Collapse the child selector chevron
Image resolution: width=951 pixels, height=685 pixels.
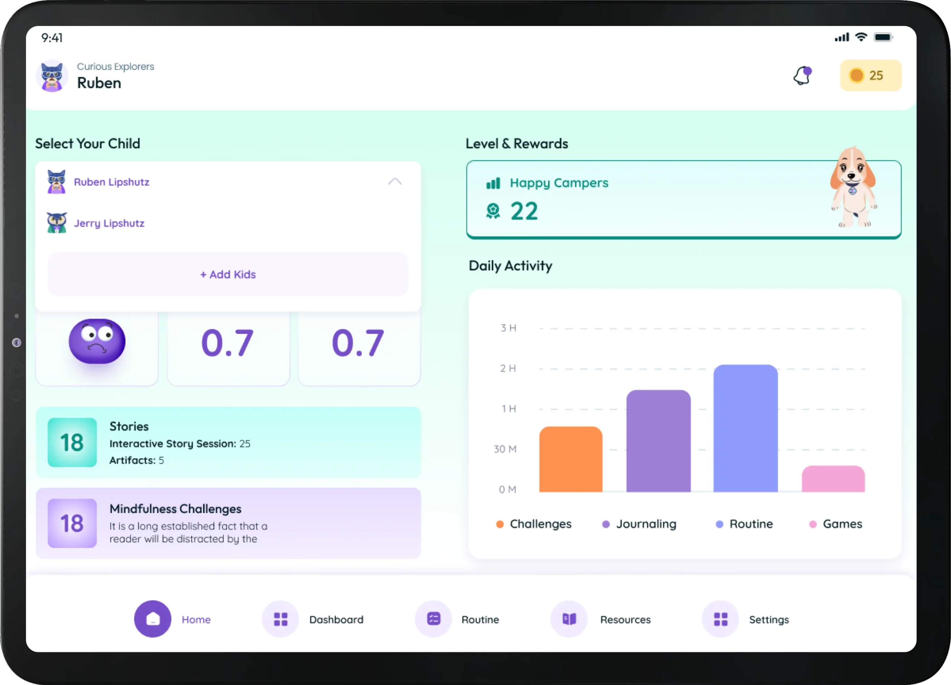click(395, 182)
